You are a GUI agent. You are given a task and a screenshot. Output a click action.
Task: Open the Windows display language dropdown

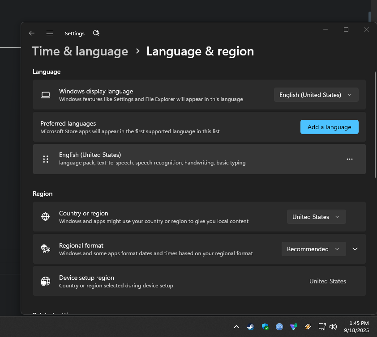pyautogui.click(x=316, y=95)
